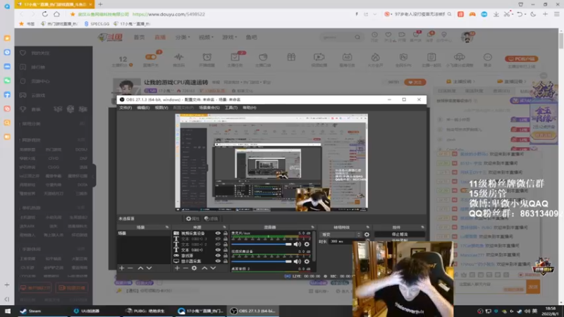Open Properties for the selected OBS source
The width and height of the screenshot is (564, 317).
coord(192,218)
